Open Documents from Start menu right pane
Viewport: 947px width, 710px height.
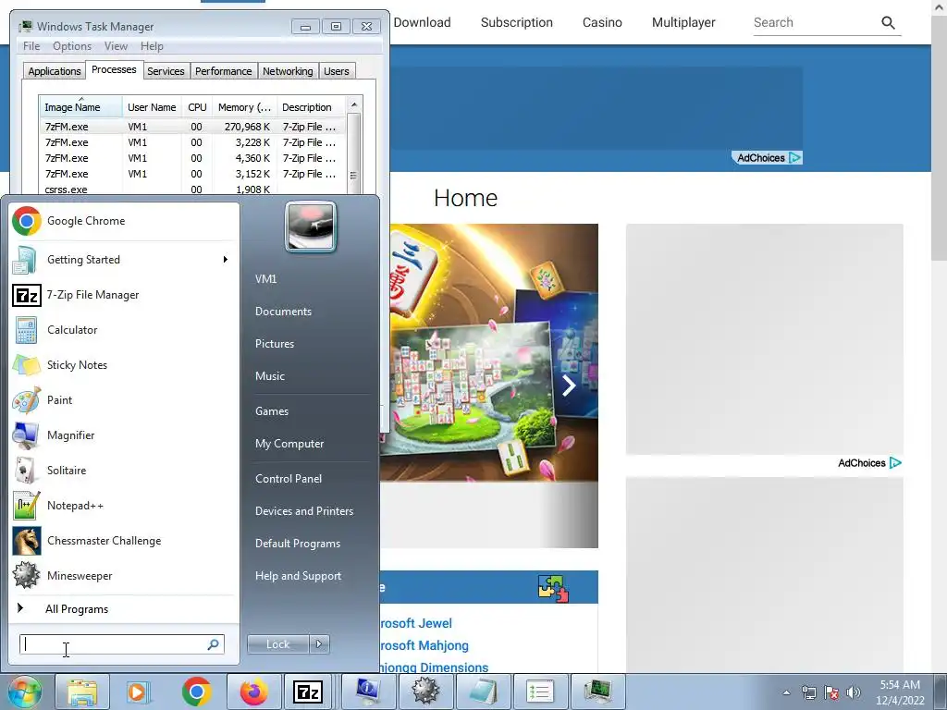[x=283, y=312]
